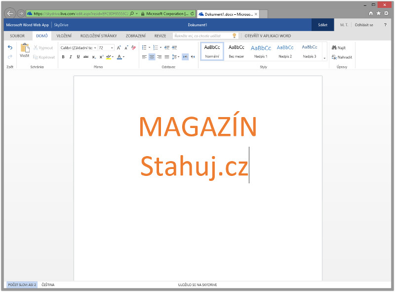Click the browser address bar
This screenshot has height=292, width=395.
81,14
